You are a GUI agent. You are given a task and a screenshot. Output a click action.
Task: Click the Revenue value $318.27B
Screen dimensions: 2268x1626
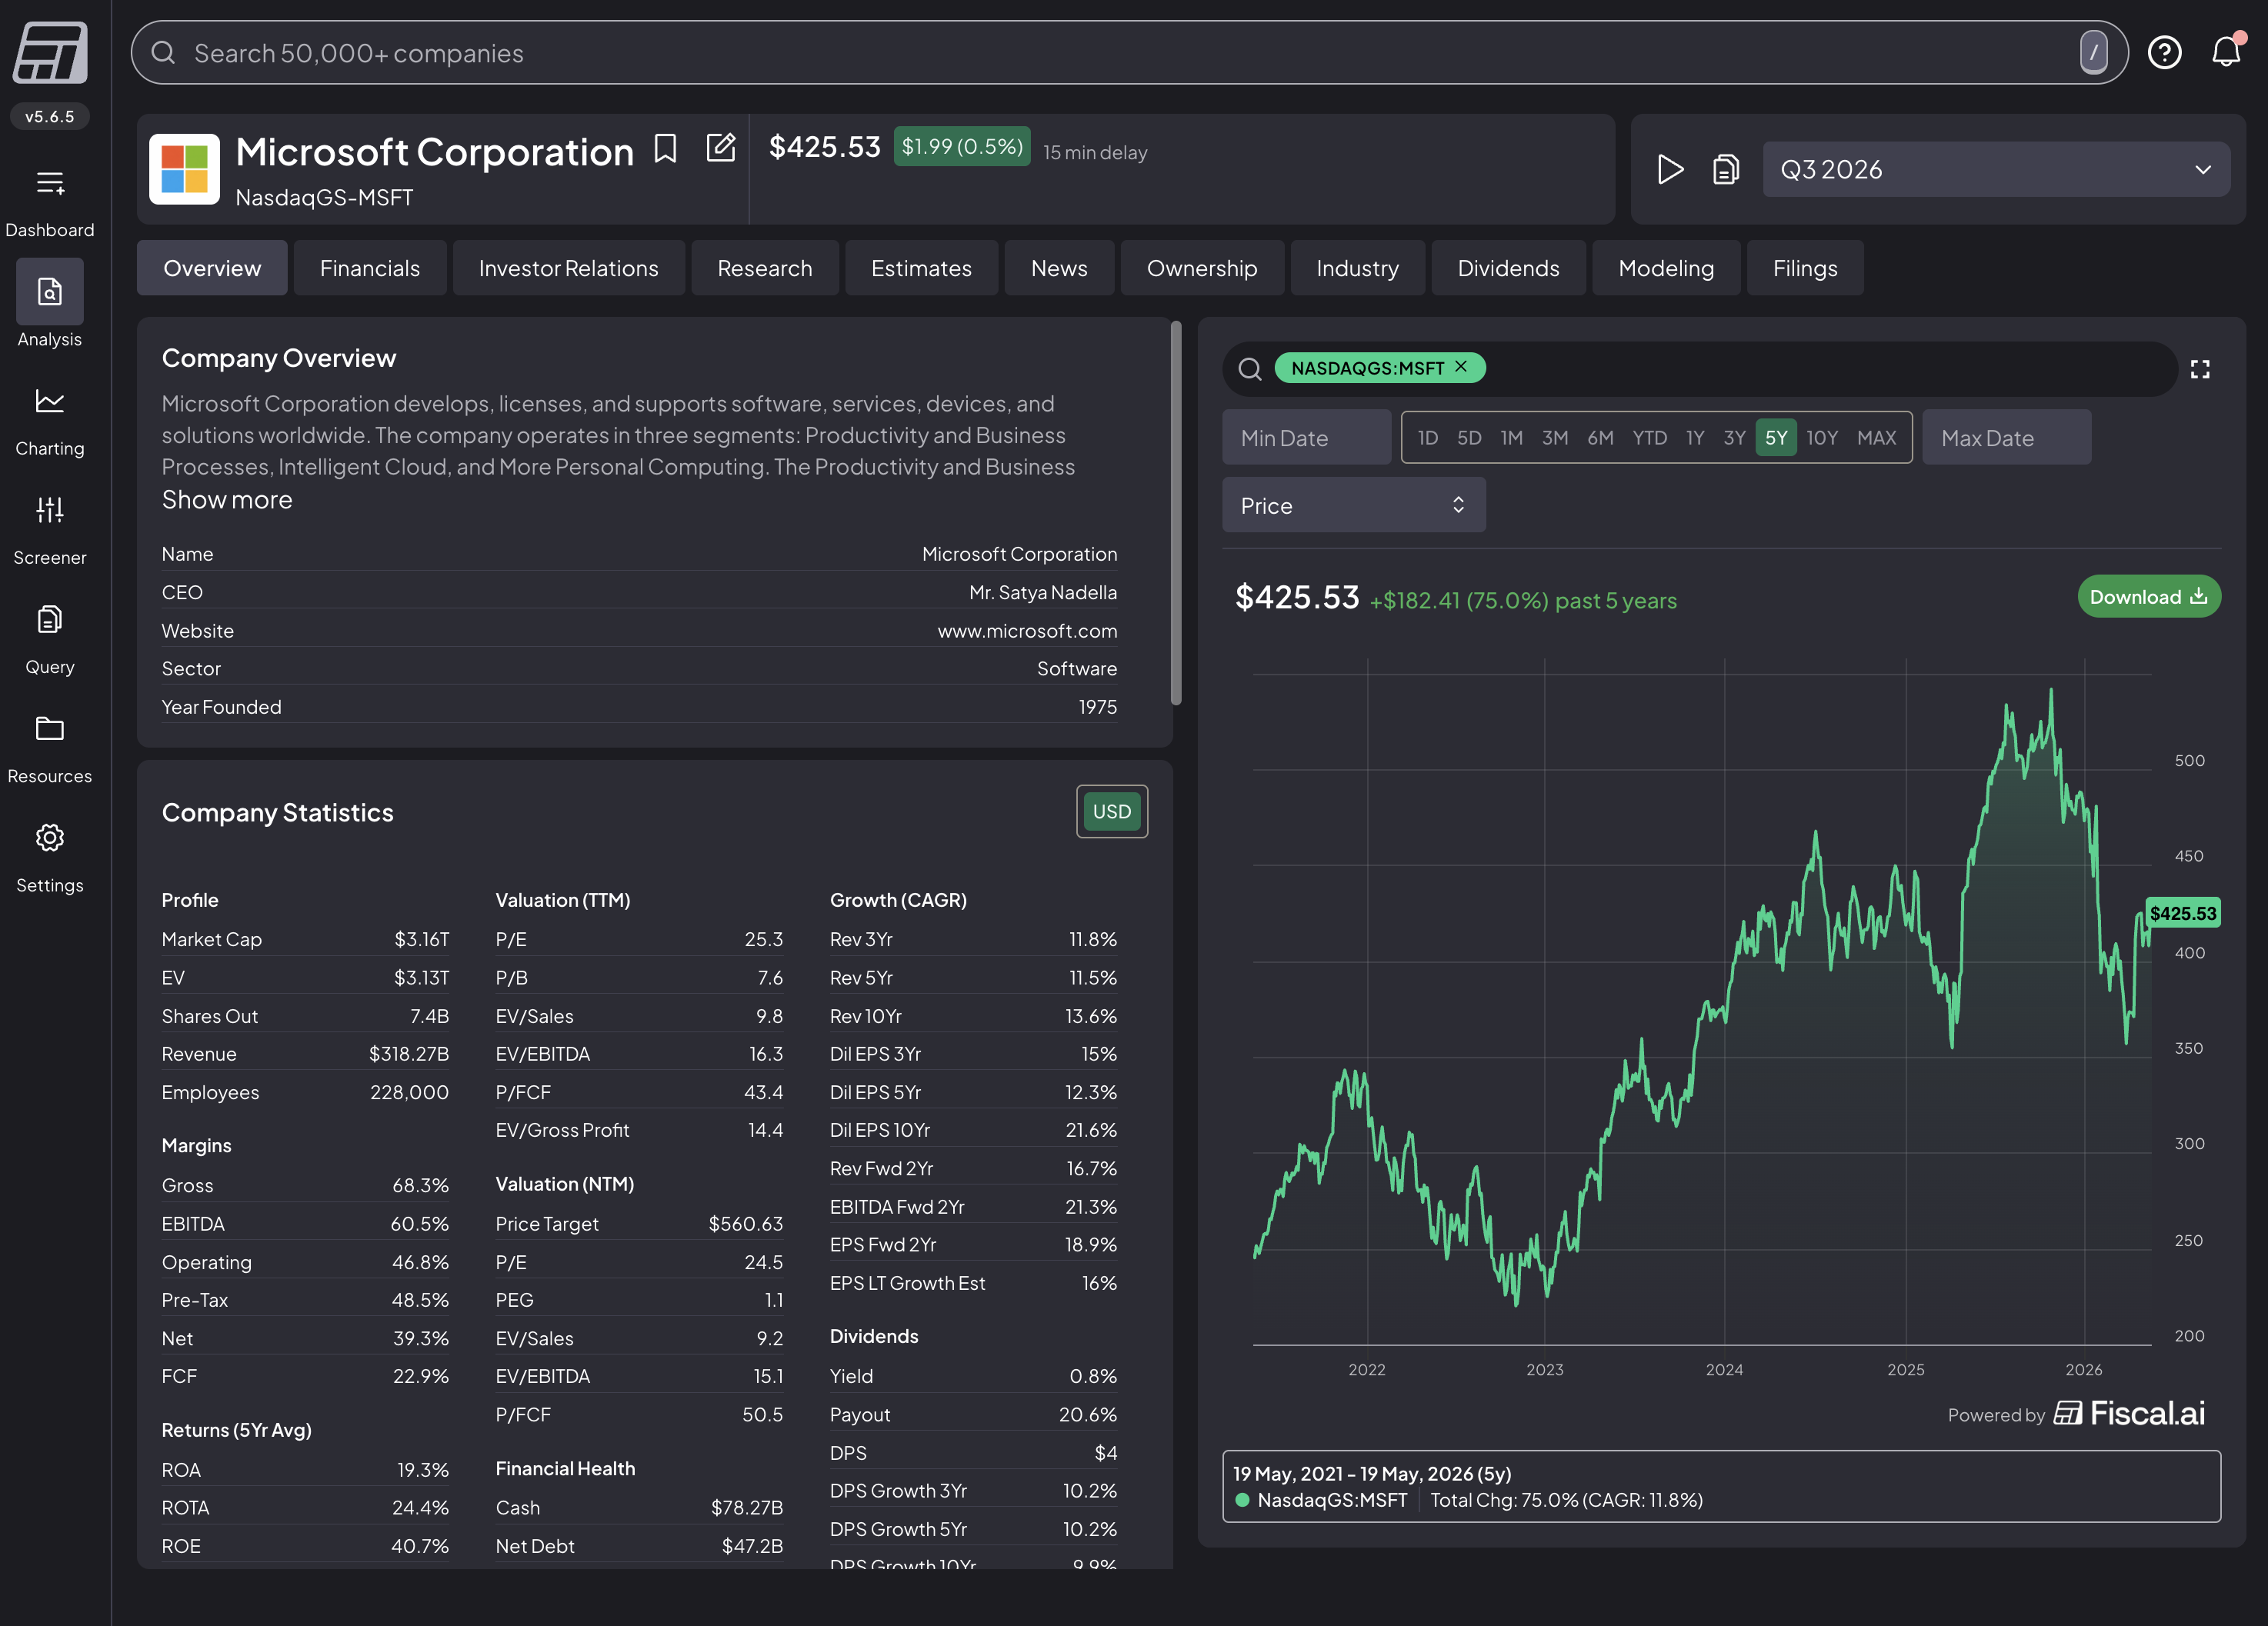[x=408, y=1054]
